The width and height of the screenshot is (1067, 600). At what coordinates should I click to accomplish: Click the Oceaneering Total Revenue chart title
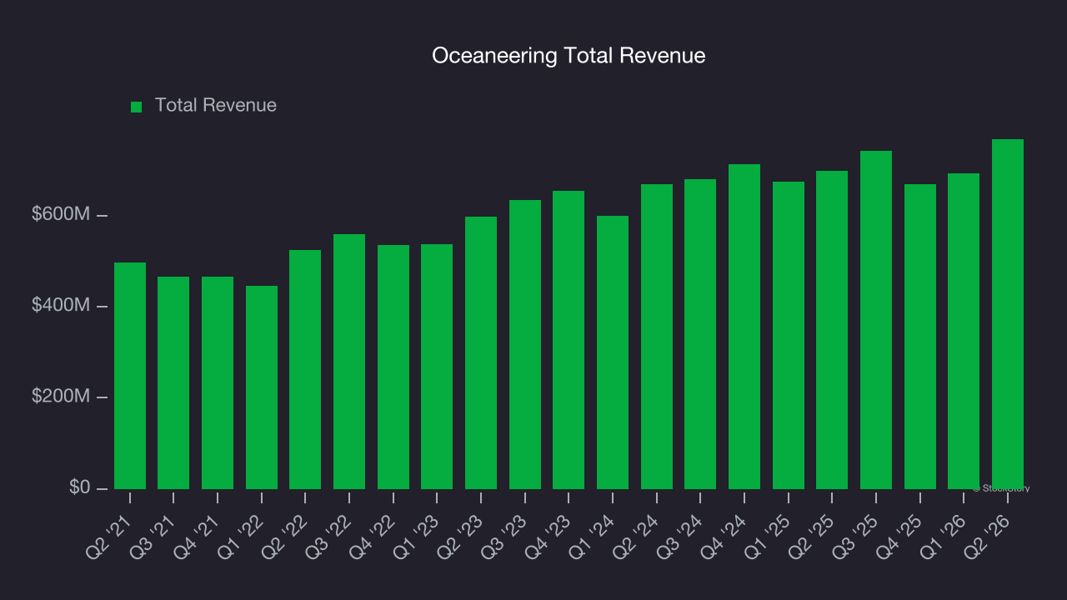569,56
